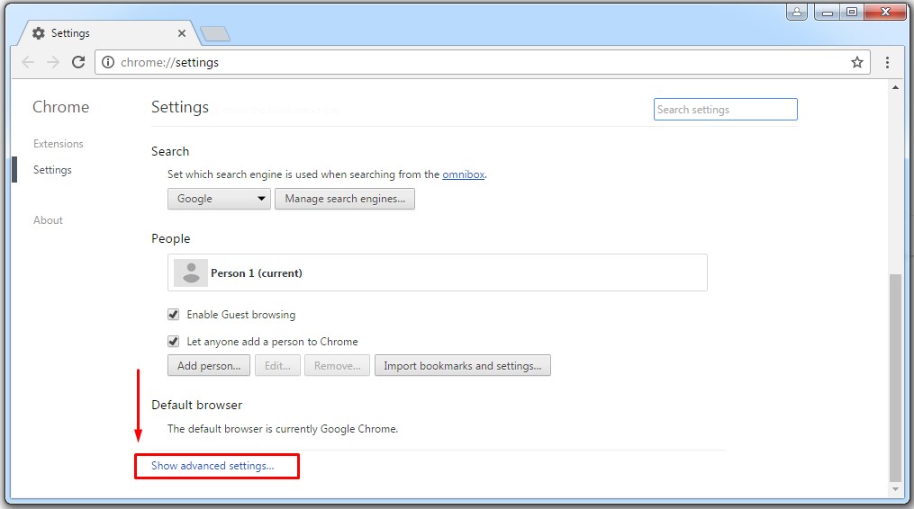
Task: Open the Google search engine dropdown
Action: [x=219, y=199]
